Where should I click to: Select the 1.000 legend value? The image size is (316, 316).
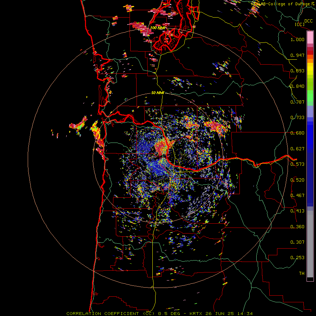tap(297, 39)
